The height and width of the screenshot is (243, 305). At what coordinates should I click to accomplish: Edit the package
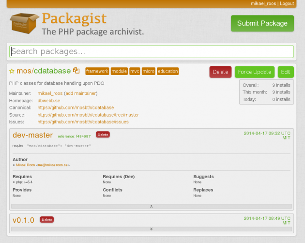286,72
